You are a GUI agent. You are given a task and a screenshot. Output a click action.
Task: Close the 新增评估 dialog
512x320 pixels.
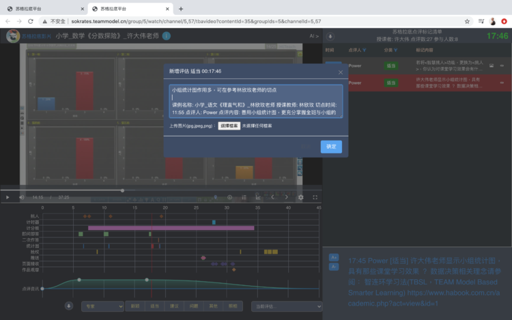[x=341, y=72]
